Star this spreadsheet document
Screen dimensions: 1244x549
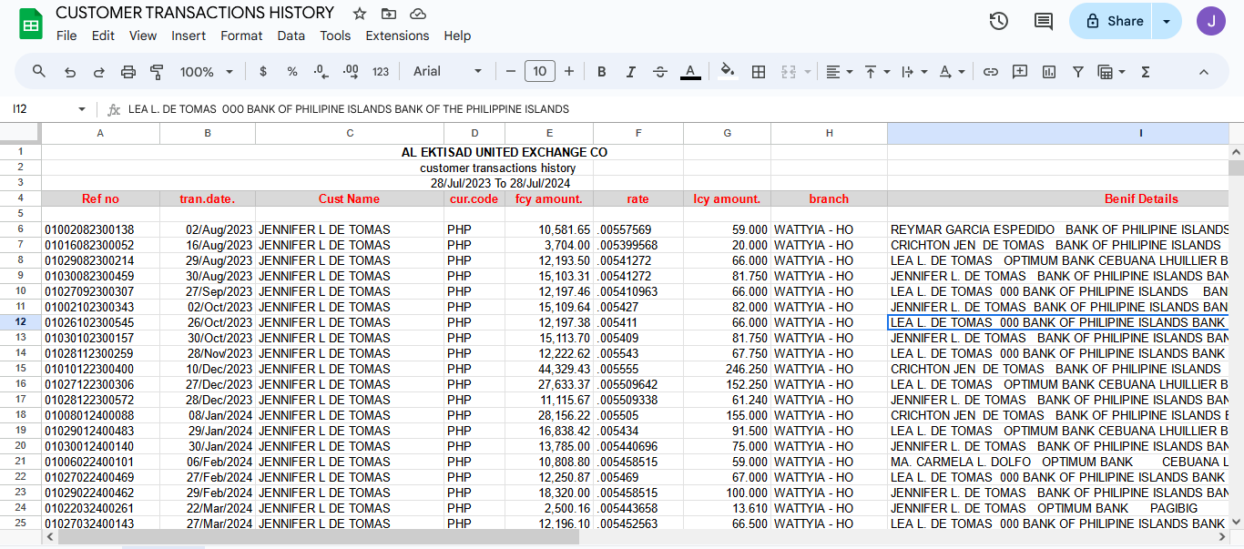[x=360, y=14]
